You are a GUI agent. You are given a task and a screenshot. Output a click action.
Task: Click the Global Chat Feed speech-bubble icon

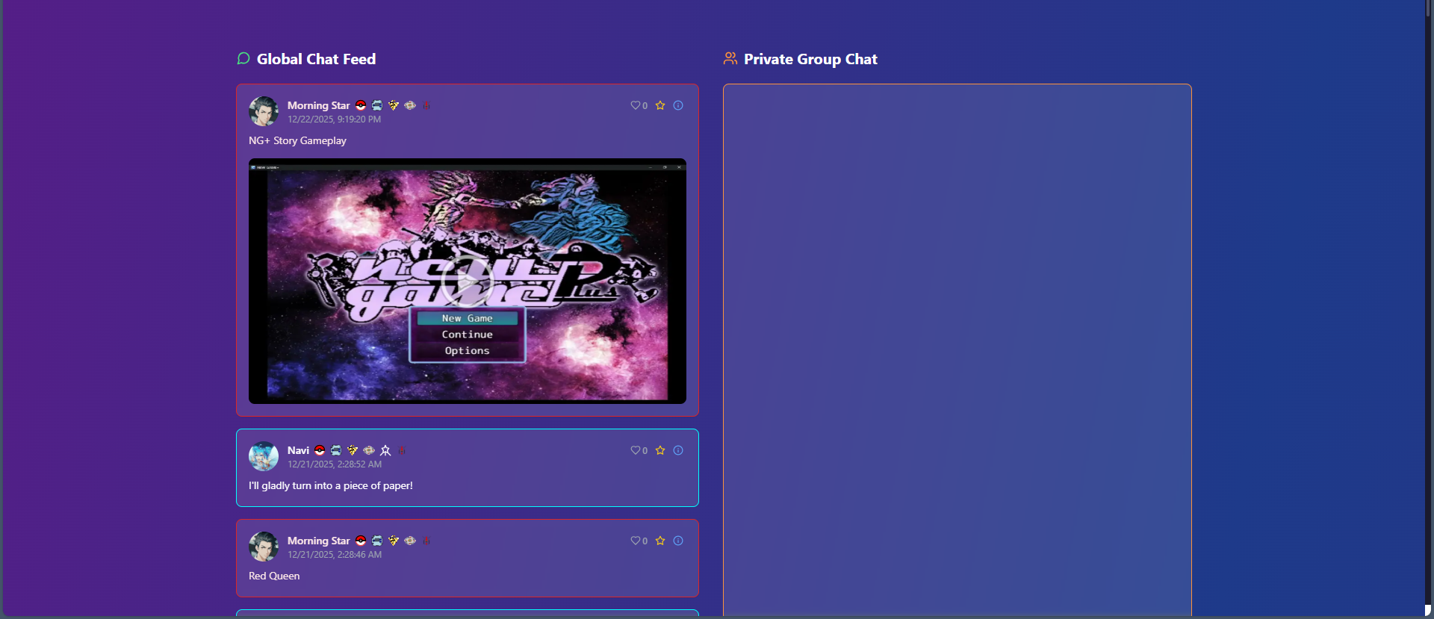coord(243,58)
